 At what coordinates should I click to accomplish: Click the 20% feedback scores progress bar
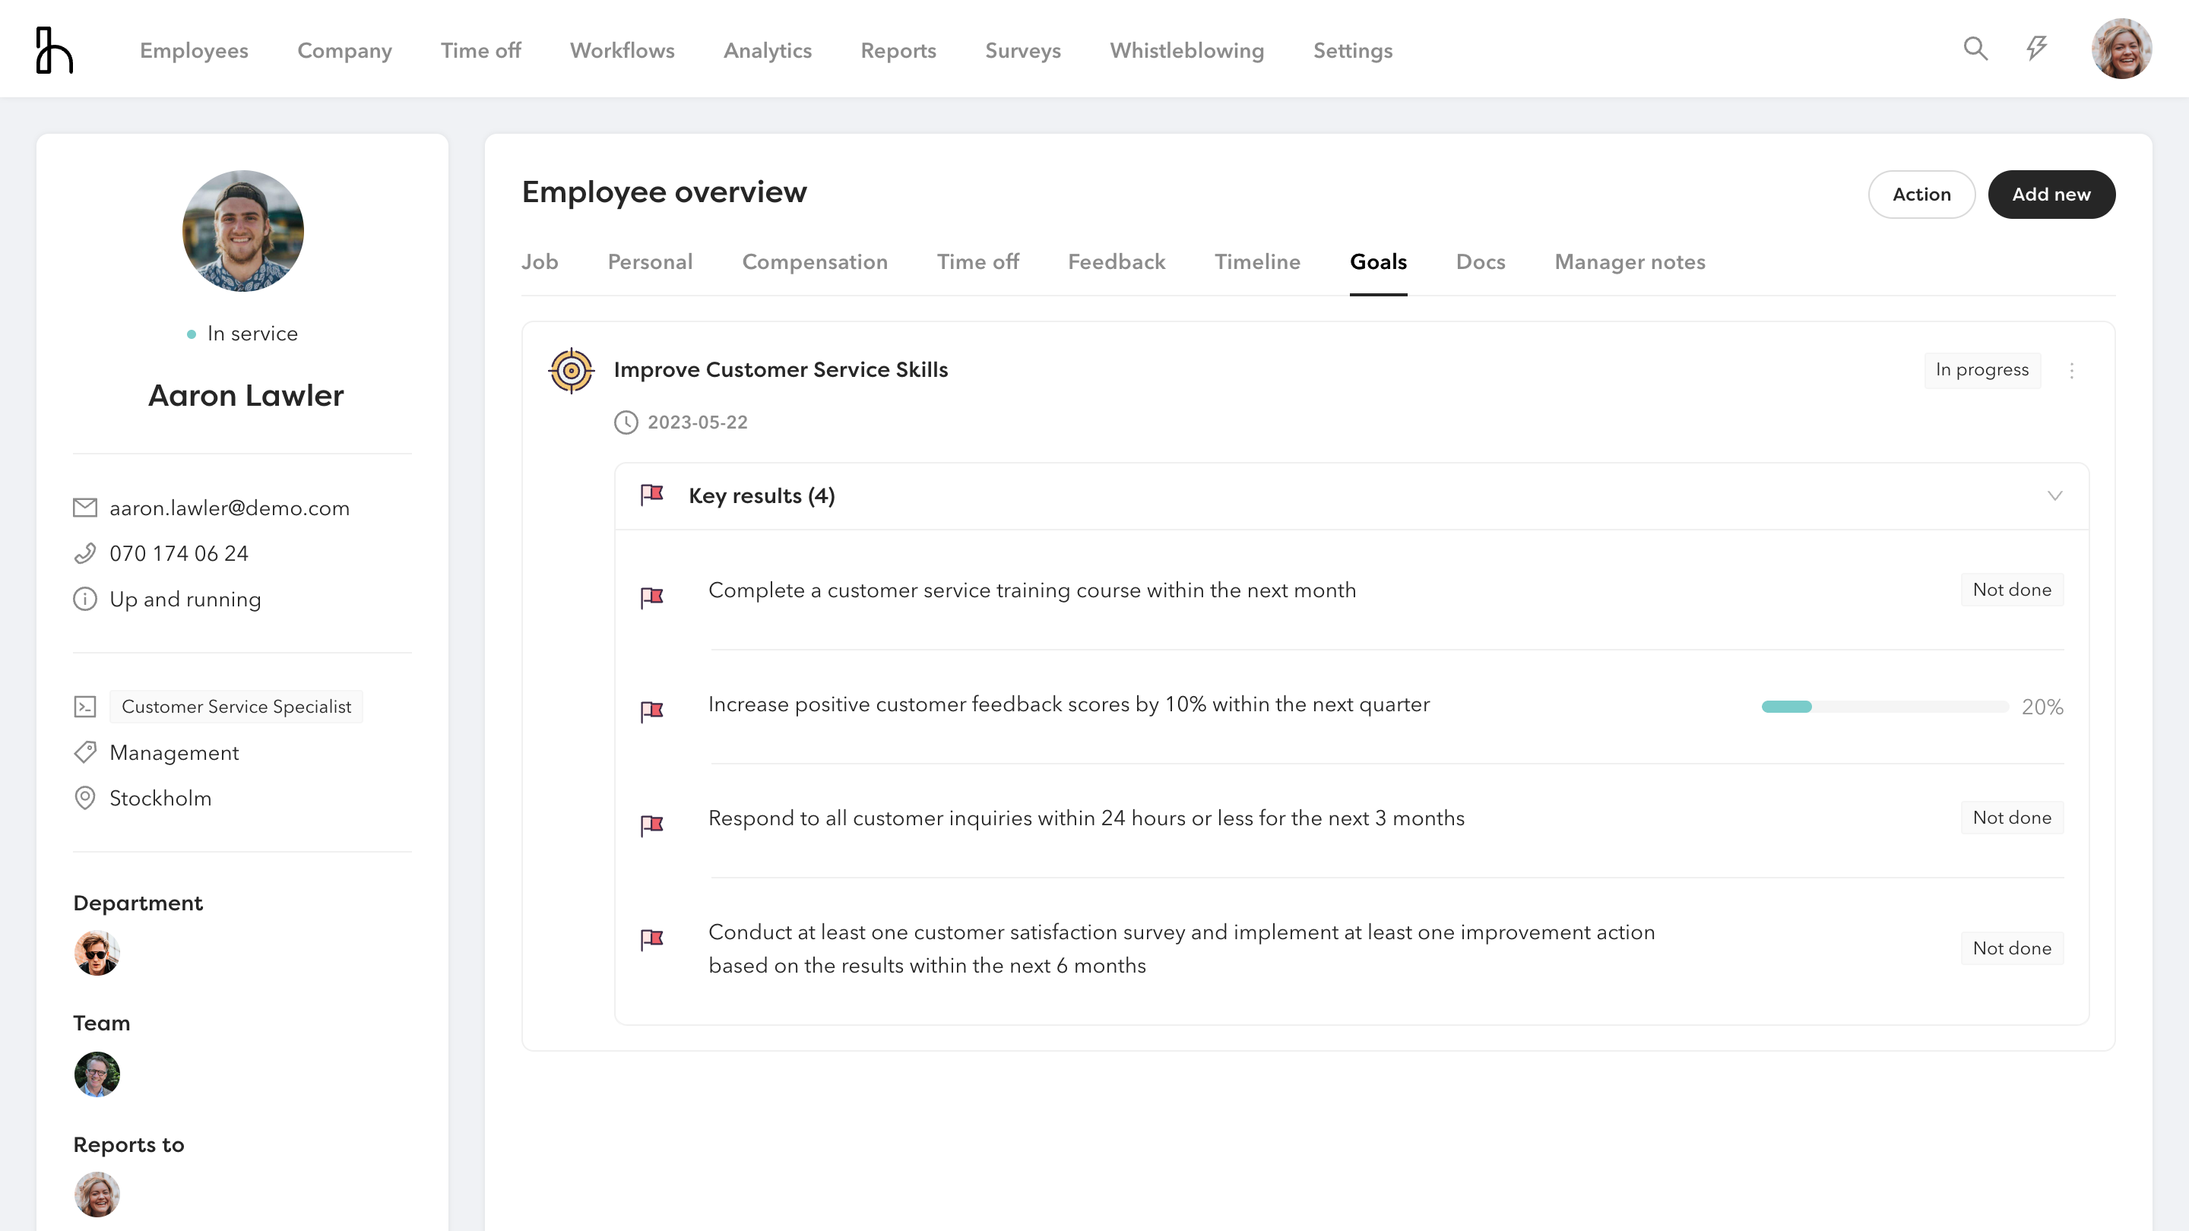tap(1884, 707)
